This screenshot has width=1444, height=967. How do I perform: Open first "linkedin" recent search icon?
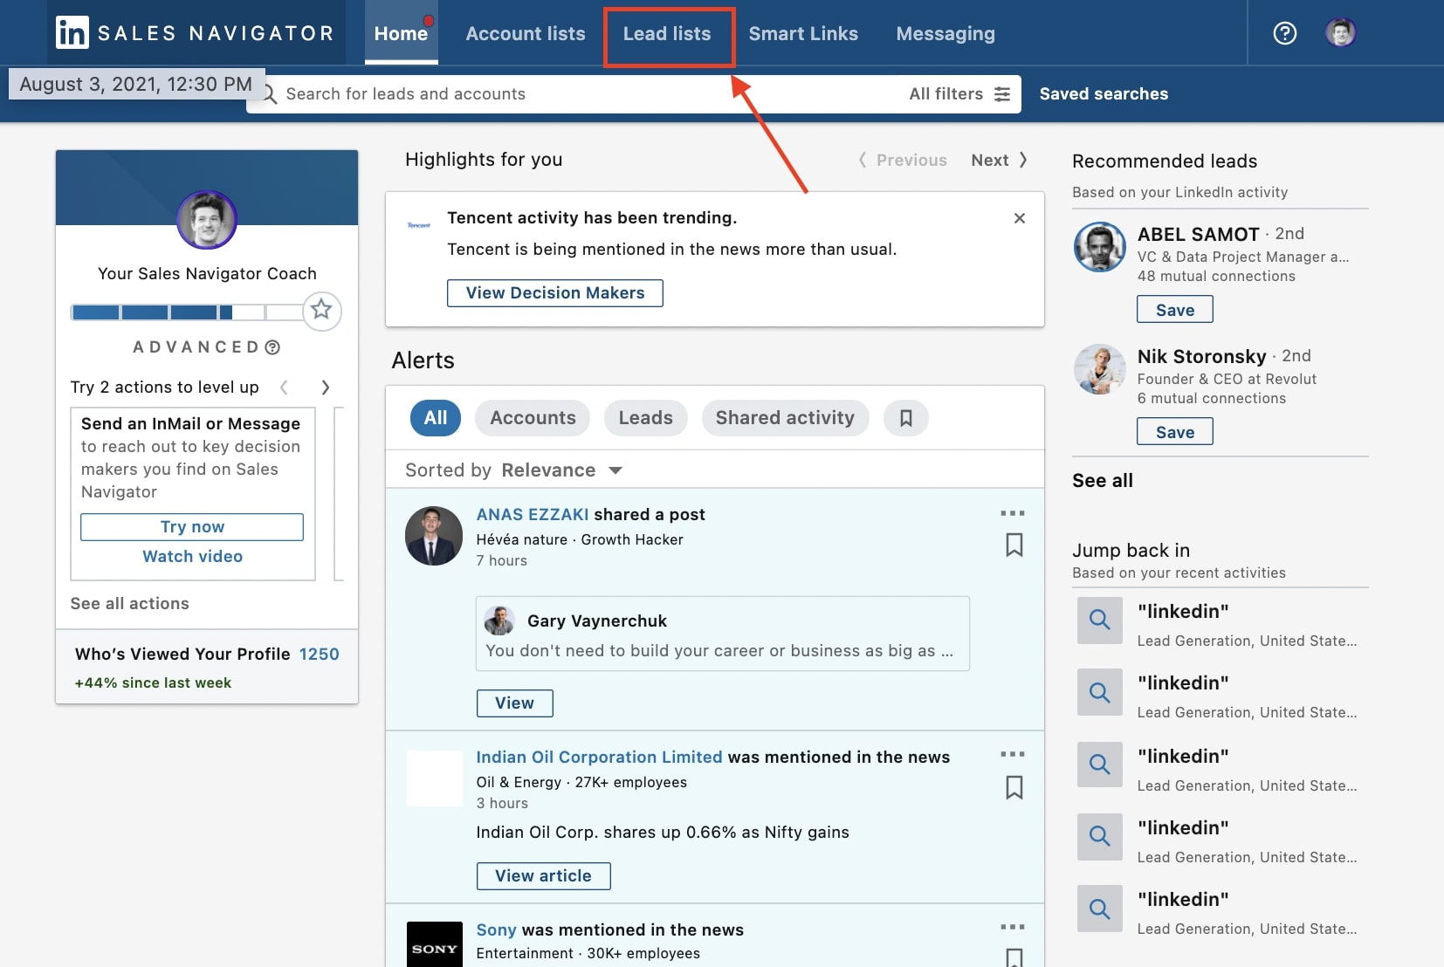[1100, 621]
